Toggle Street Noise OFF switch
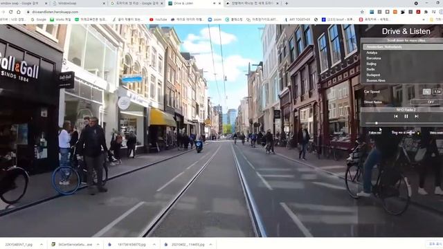This screenshot has width=443, height=249. tap(427, 102)
